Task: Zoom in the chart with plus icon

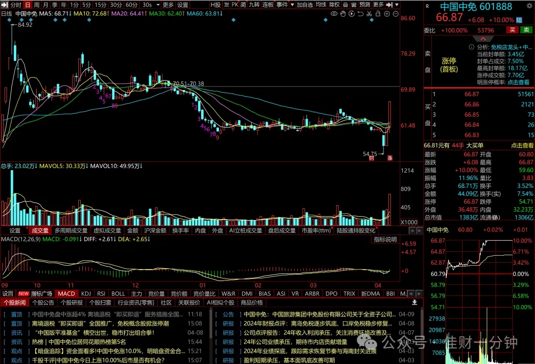Action: (x=387, y=14)
